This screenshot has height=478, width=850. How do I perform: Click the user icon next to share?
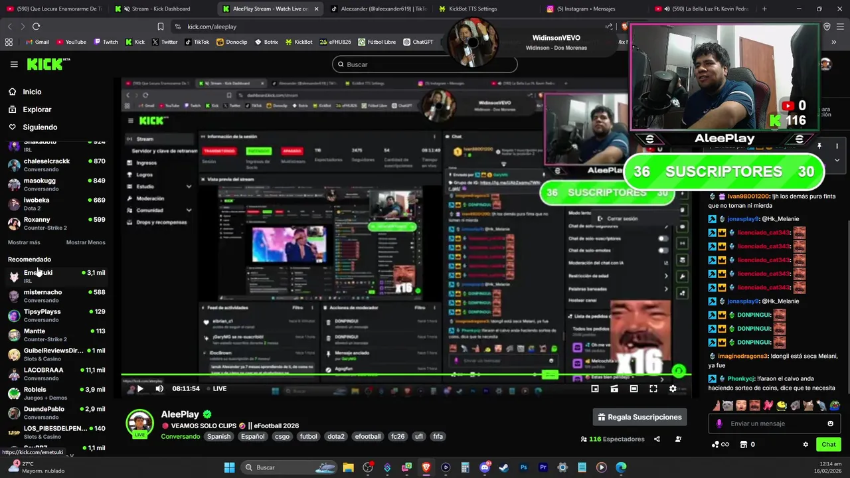coord(678,439)
